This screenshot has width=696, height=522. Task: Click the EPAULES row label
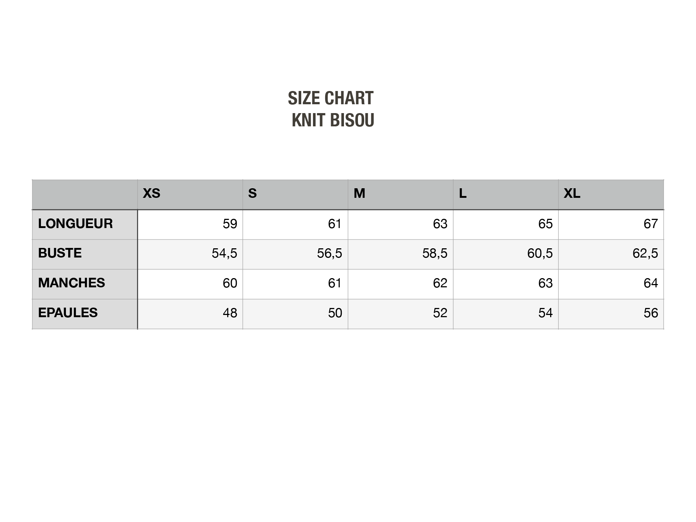68,313
